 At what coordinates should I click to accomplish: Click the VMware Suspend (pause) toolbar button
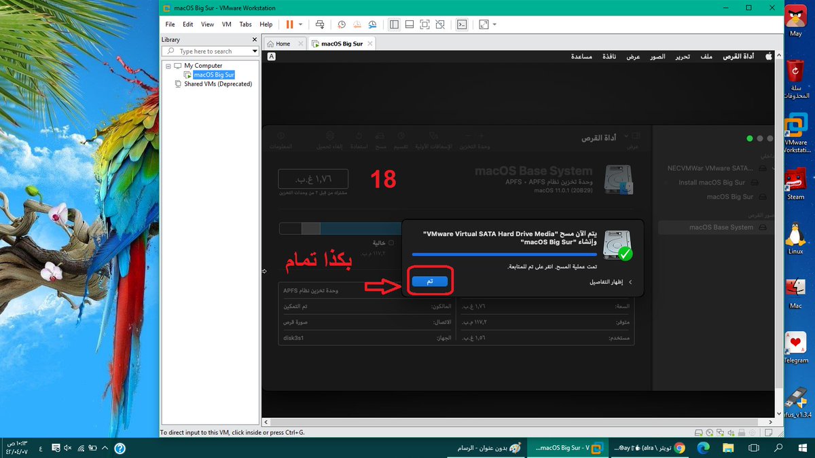coord(290,24)
